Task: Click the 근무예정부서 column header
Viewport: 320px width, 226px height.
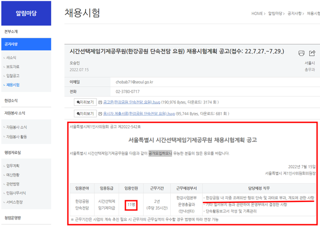Action: (x=186, y=188)
